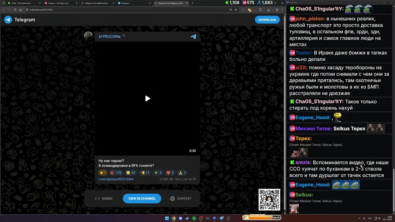Image resolution: width=395 pixels, height=222 pixels.
Task: Click the Toster username in chat
Action: click(304, 53)
